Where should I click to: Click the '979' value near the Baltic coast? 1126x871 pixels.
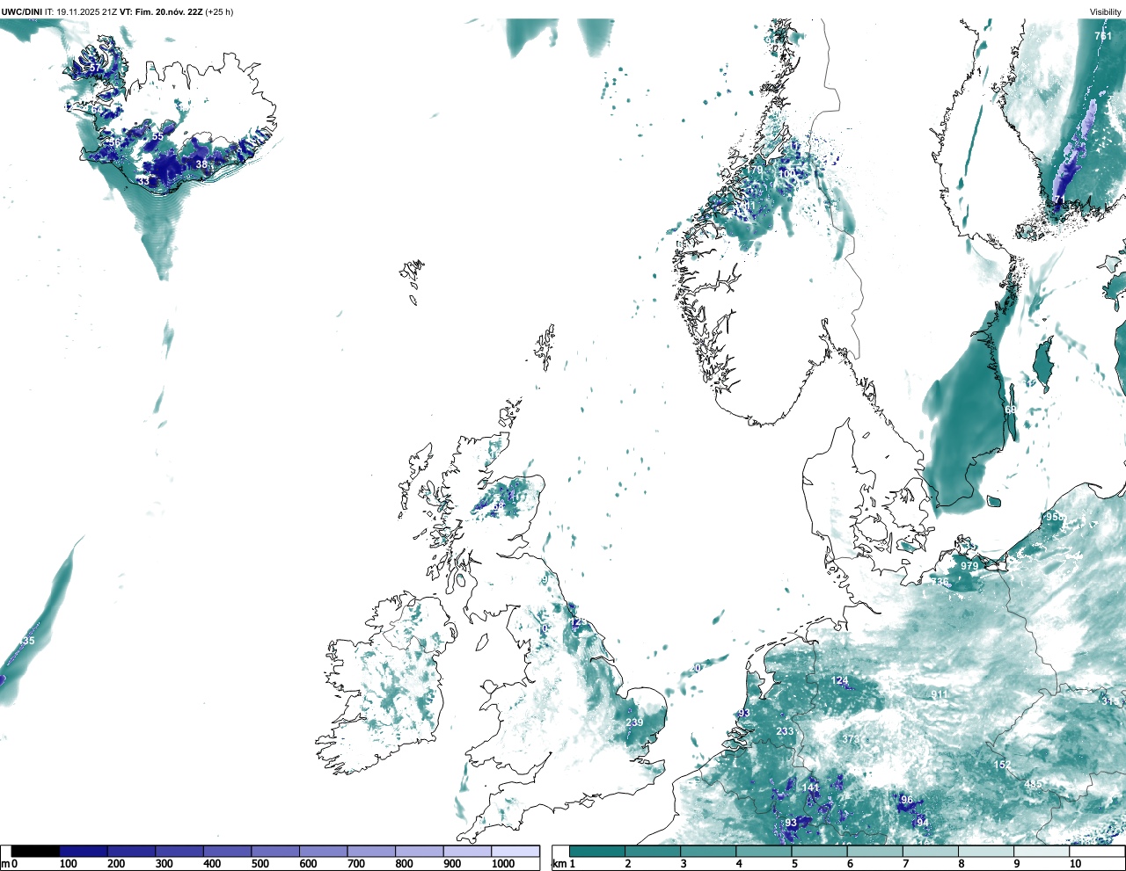coord(969,566)
